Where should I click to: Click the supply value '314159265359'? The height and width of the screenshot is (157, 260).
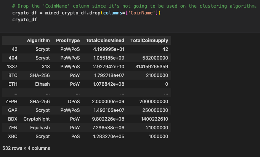(x=152, y=67)
